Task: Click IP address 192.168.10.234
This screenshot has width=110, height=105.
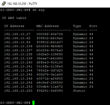Action: [x=18, y=46]
